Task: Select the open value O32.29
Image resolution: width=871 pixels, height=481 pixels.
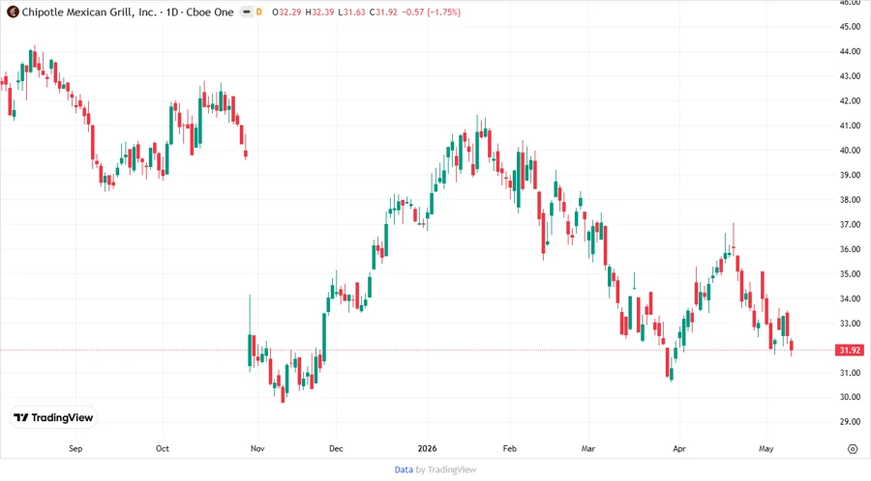Action: pos(286,13)
